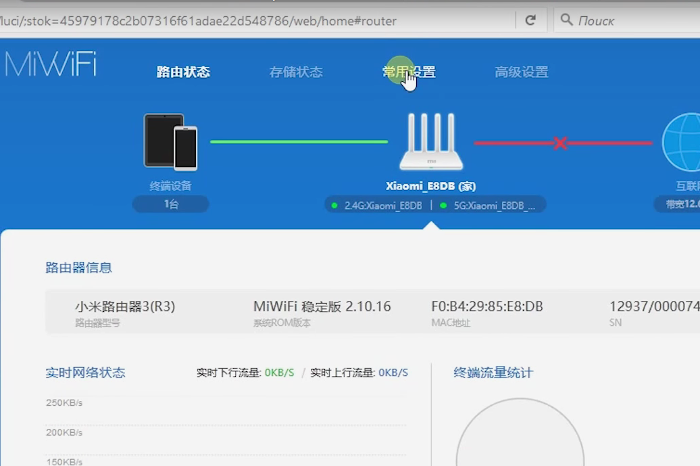The image size is (700, 466).
Task: Click the 200KB/s chart axis label
Action: tap(64, 432)
